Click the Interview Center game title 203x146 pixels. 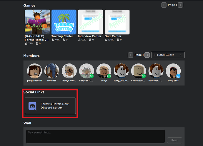tap(90, 36)
